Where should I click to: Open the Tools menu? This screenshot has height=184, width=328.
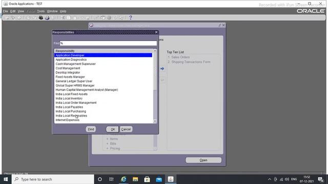[x=41, y=11]
